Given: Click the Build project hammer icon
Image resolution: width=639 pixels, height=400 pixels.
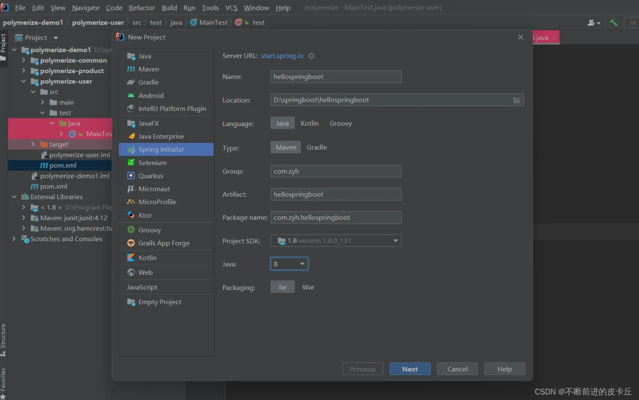Looking at the screenshot, I should [x=613, y=22].
